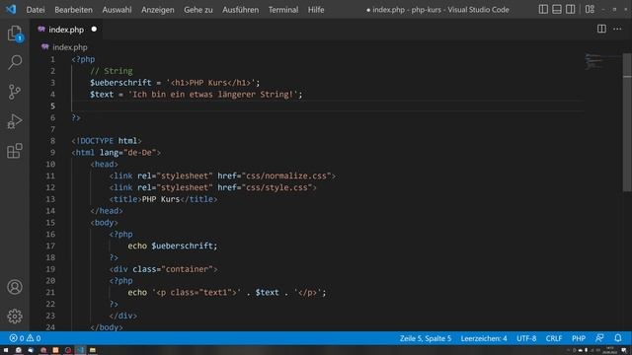Toggle the secondary side bar layout icon

(x=571, y=9)
